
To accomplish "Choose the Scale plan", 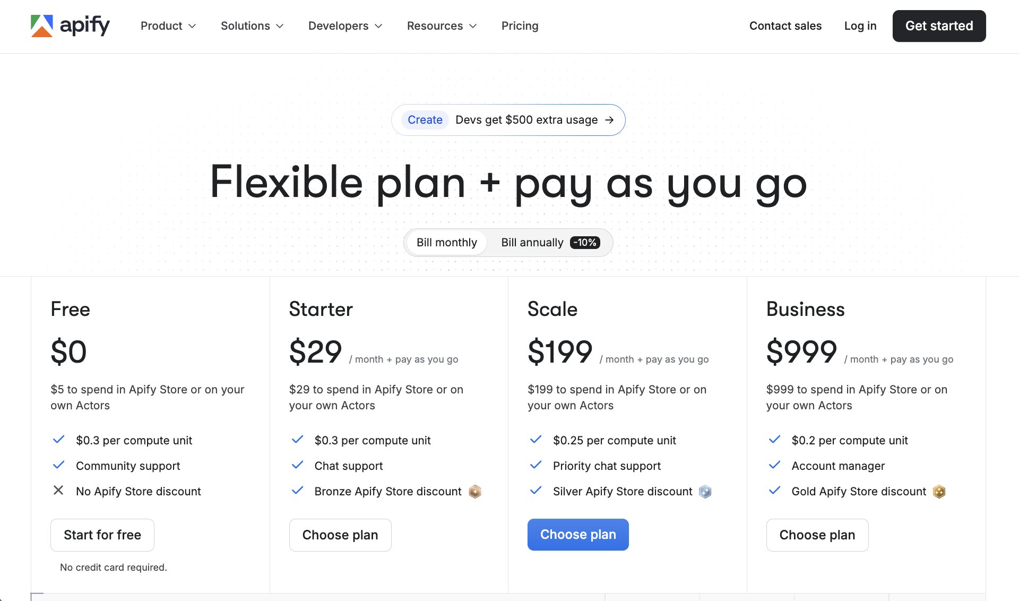I will (578, 535).
